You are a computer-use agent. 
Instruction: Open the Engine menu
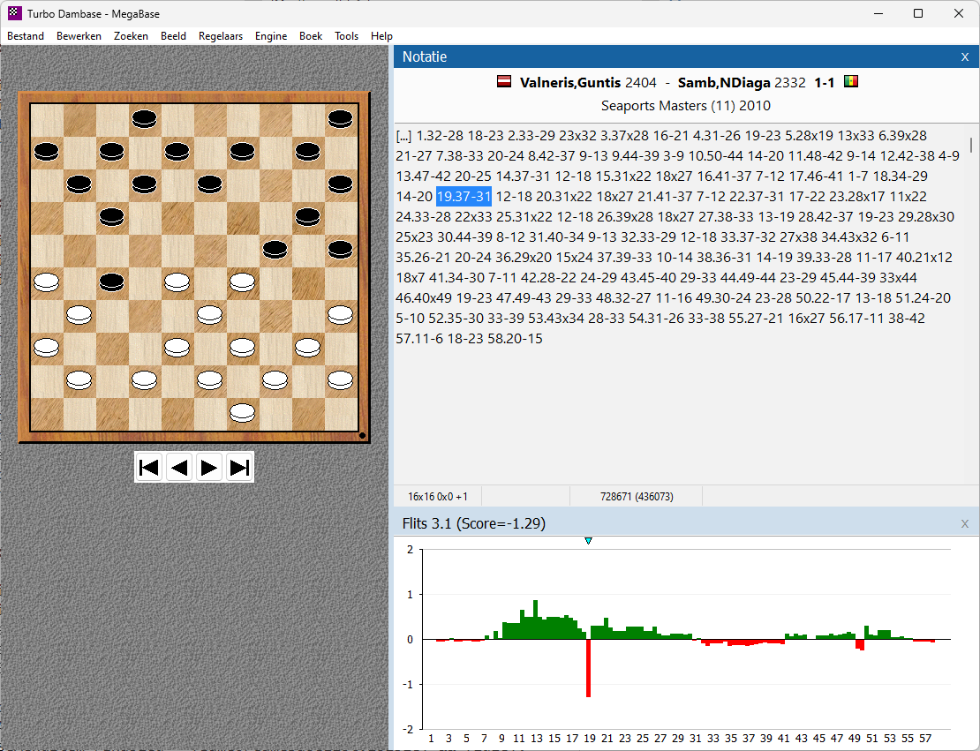[x=271, y=36]
